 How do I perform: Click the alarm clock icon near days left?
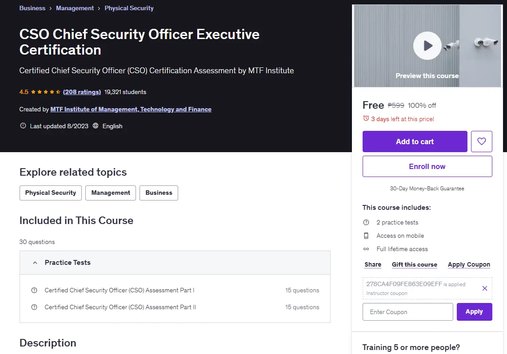(x=366, y=118)
